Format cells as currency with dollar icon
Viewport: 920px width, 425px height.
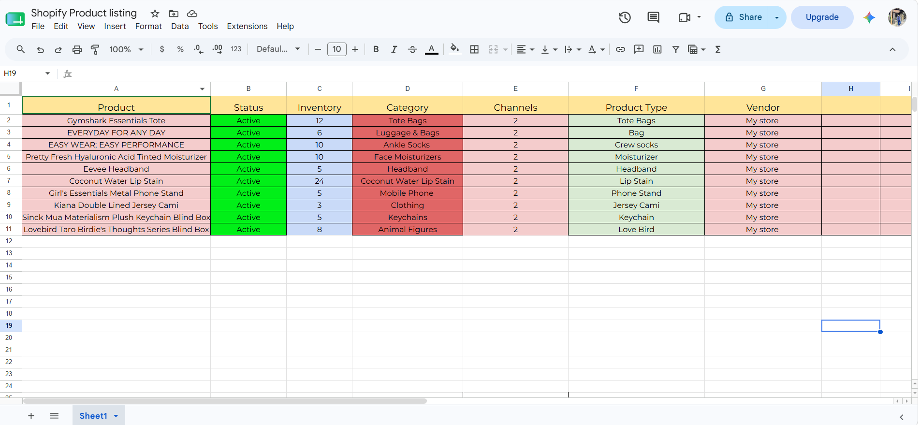click(162, 49)
